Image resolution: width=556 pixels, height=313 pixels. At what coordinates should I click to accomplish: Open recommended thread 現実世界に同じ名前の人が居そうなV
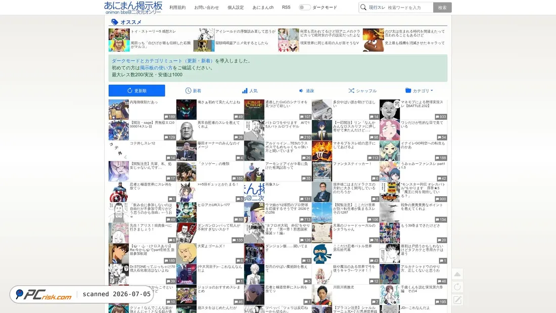[330, 43]
